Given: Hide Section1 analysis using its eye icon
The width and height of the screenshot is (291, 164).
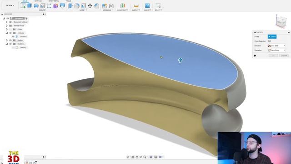Looking at the screenshot, I should 13,36.
